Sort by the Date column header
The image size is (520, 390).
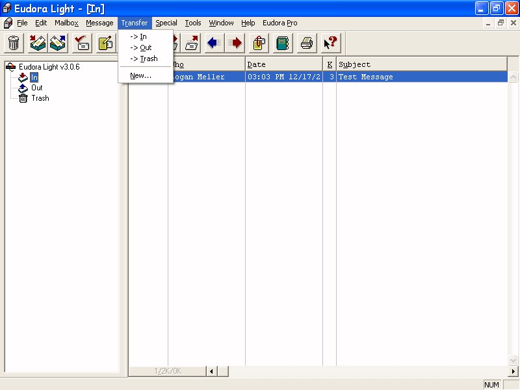284,64
